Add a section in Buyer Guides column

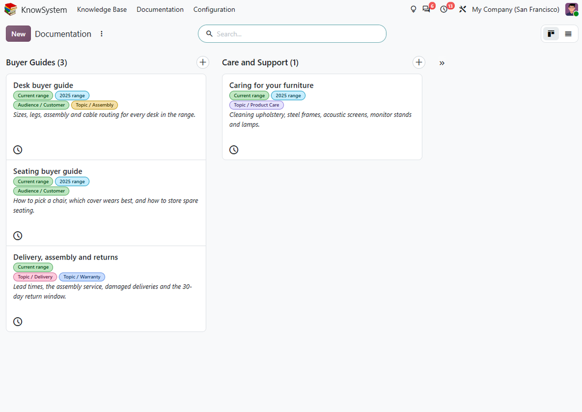[x=202, y=62]
